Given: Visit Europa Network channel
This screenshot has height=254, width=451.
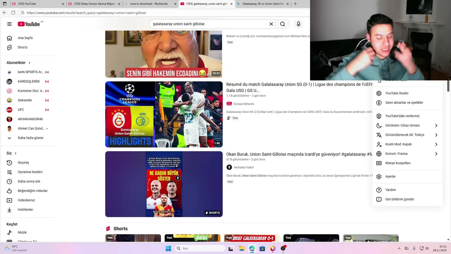Looking at the screenshot, I should pyautogui.click(x=243, y=104).
